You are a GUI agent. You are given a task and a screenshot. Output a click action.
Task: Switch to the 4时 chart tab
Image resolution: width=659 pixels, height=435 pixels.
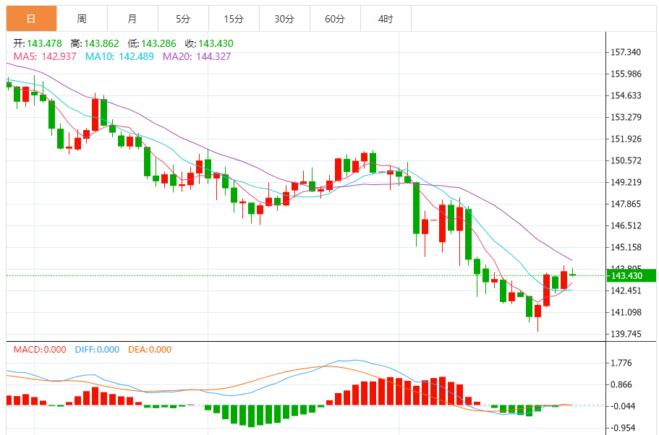tap(385, 19)
